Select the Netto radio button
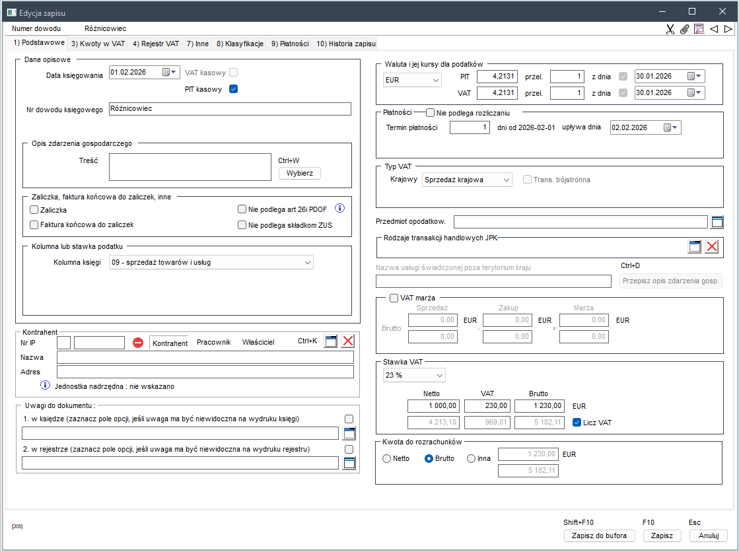 tap(386, 458)
